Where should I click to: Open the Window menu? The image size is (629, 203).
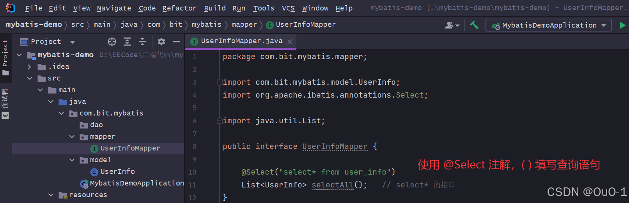315,8
